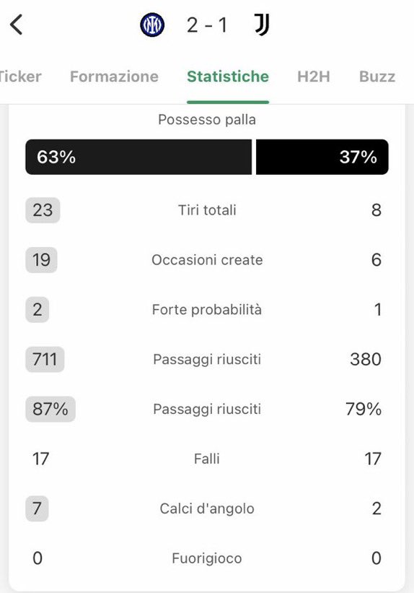Switch to the Ticker tab
Screen dimensions: 414x593
(x=19, y=77)
